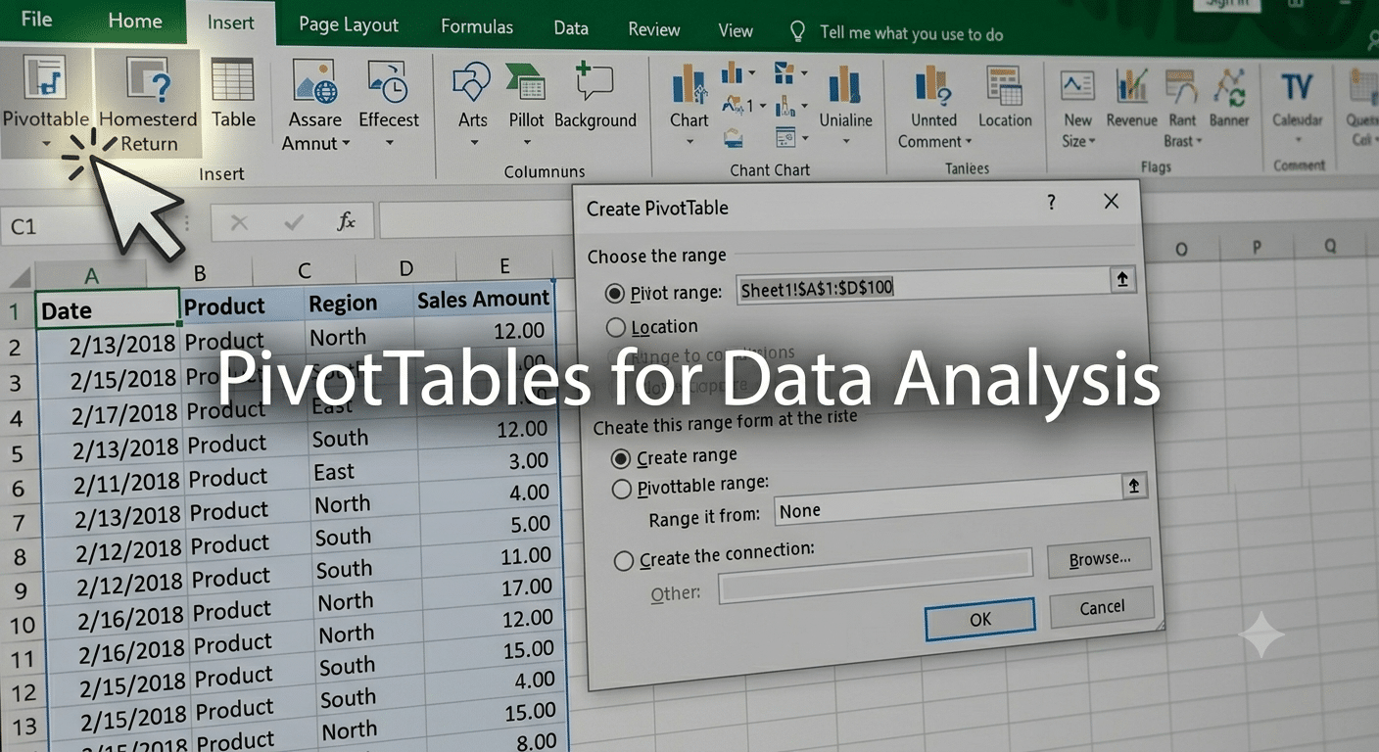Open the Arts shapes icon
The height and width of the screenshot is (752, 1379).
coord(472,82)
